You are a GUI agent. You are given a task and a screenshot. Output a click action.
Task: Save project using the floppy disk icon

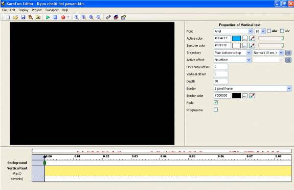tap(23, 17)
